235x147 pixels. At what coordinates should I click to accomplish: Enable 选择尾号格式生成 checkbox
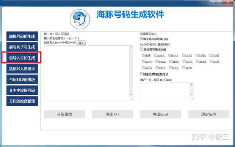coord(142,49)
